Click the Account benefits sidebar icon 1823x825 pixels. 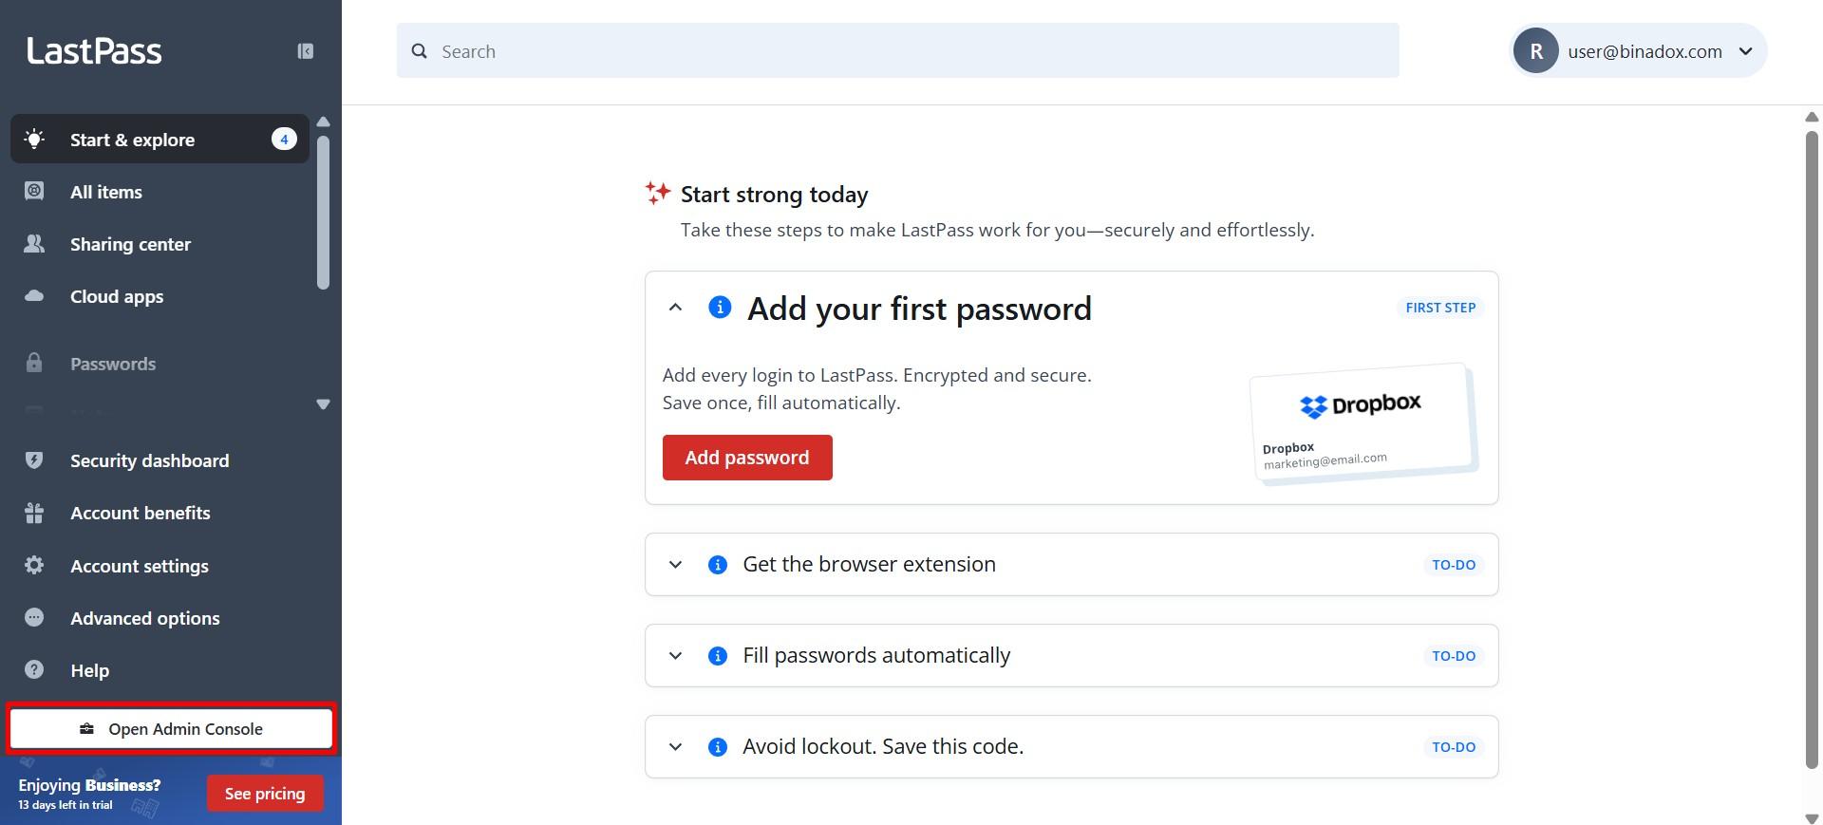click(x=33, y=513)
